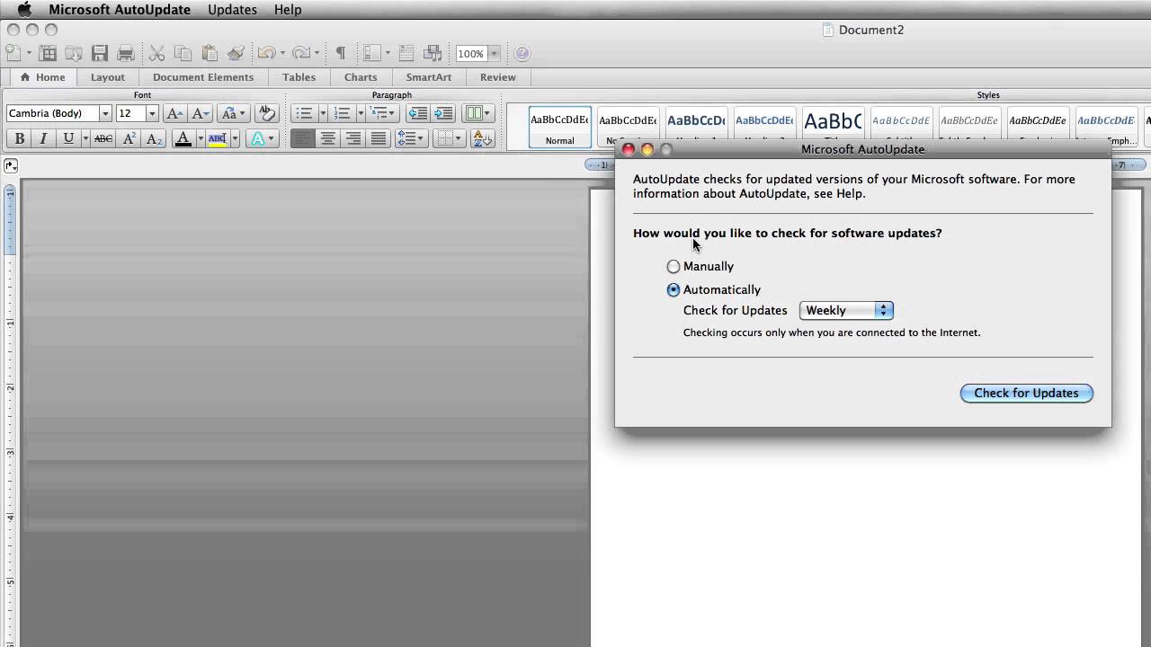
Task: Open the Weekly update frequency dropdown
Action: click(846, 310)
